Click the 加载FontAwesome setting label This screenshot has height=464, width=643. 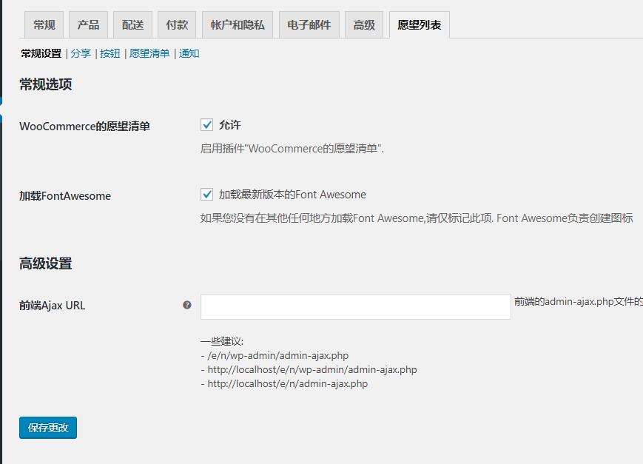coord(65,196)
